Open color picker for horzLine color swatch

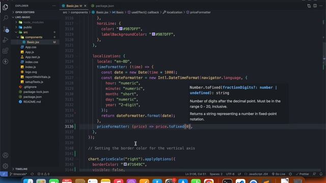pos(121,28)
